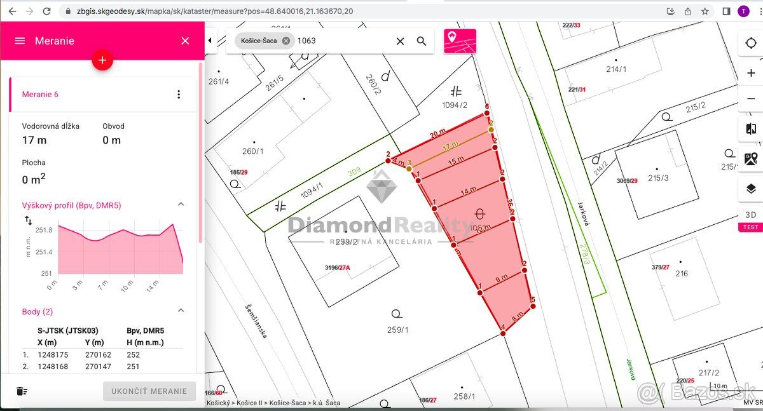Go forward in the browser

tap(29, 11)
